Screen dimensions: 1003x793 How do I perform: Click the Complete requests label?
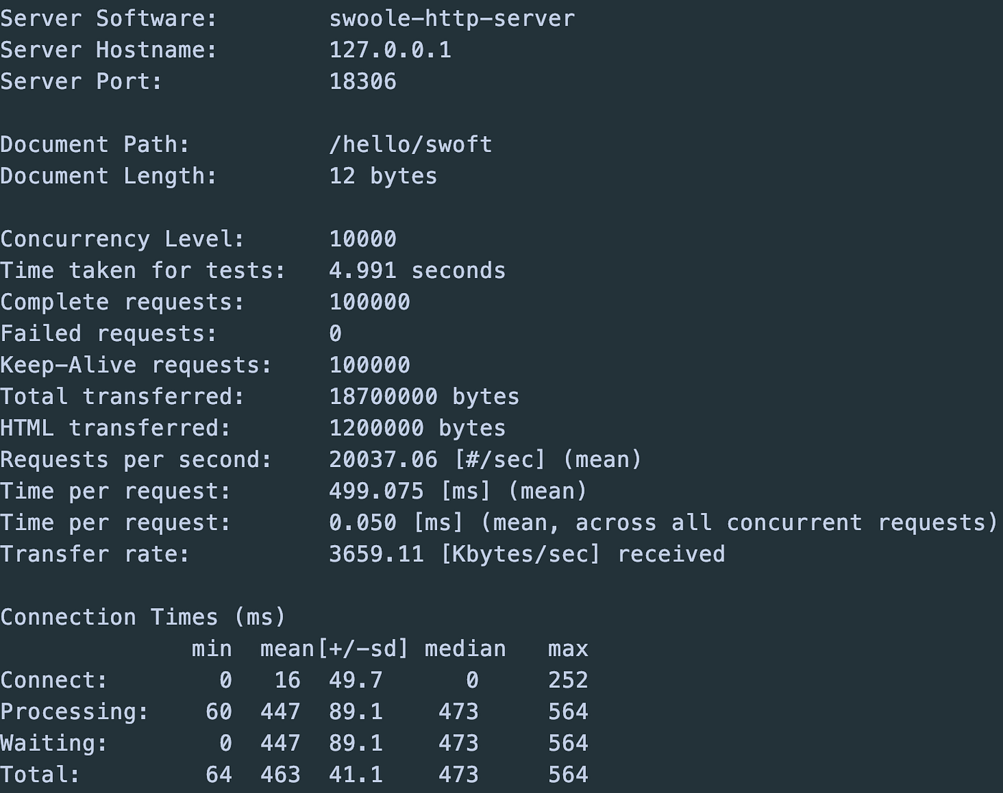(x=123, y=303)
